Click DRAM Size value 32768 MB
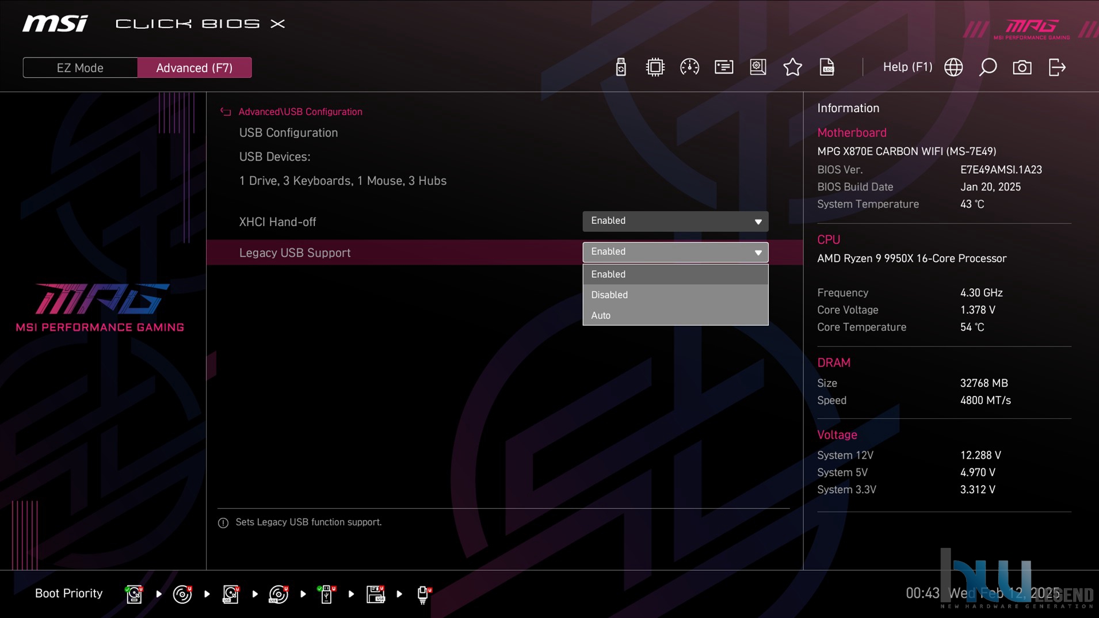The width and height of the screenshot is (1099, 618). point(983,383)
